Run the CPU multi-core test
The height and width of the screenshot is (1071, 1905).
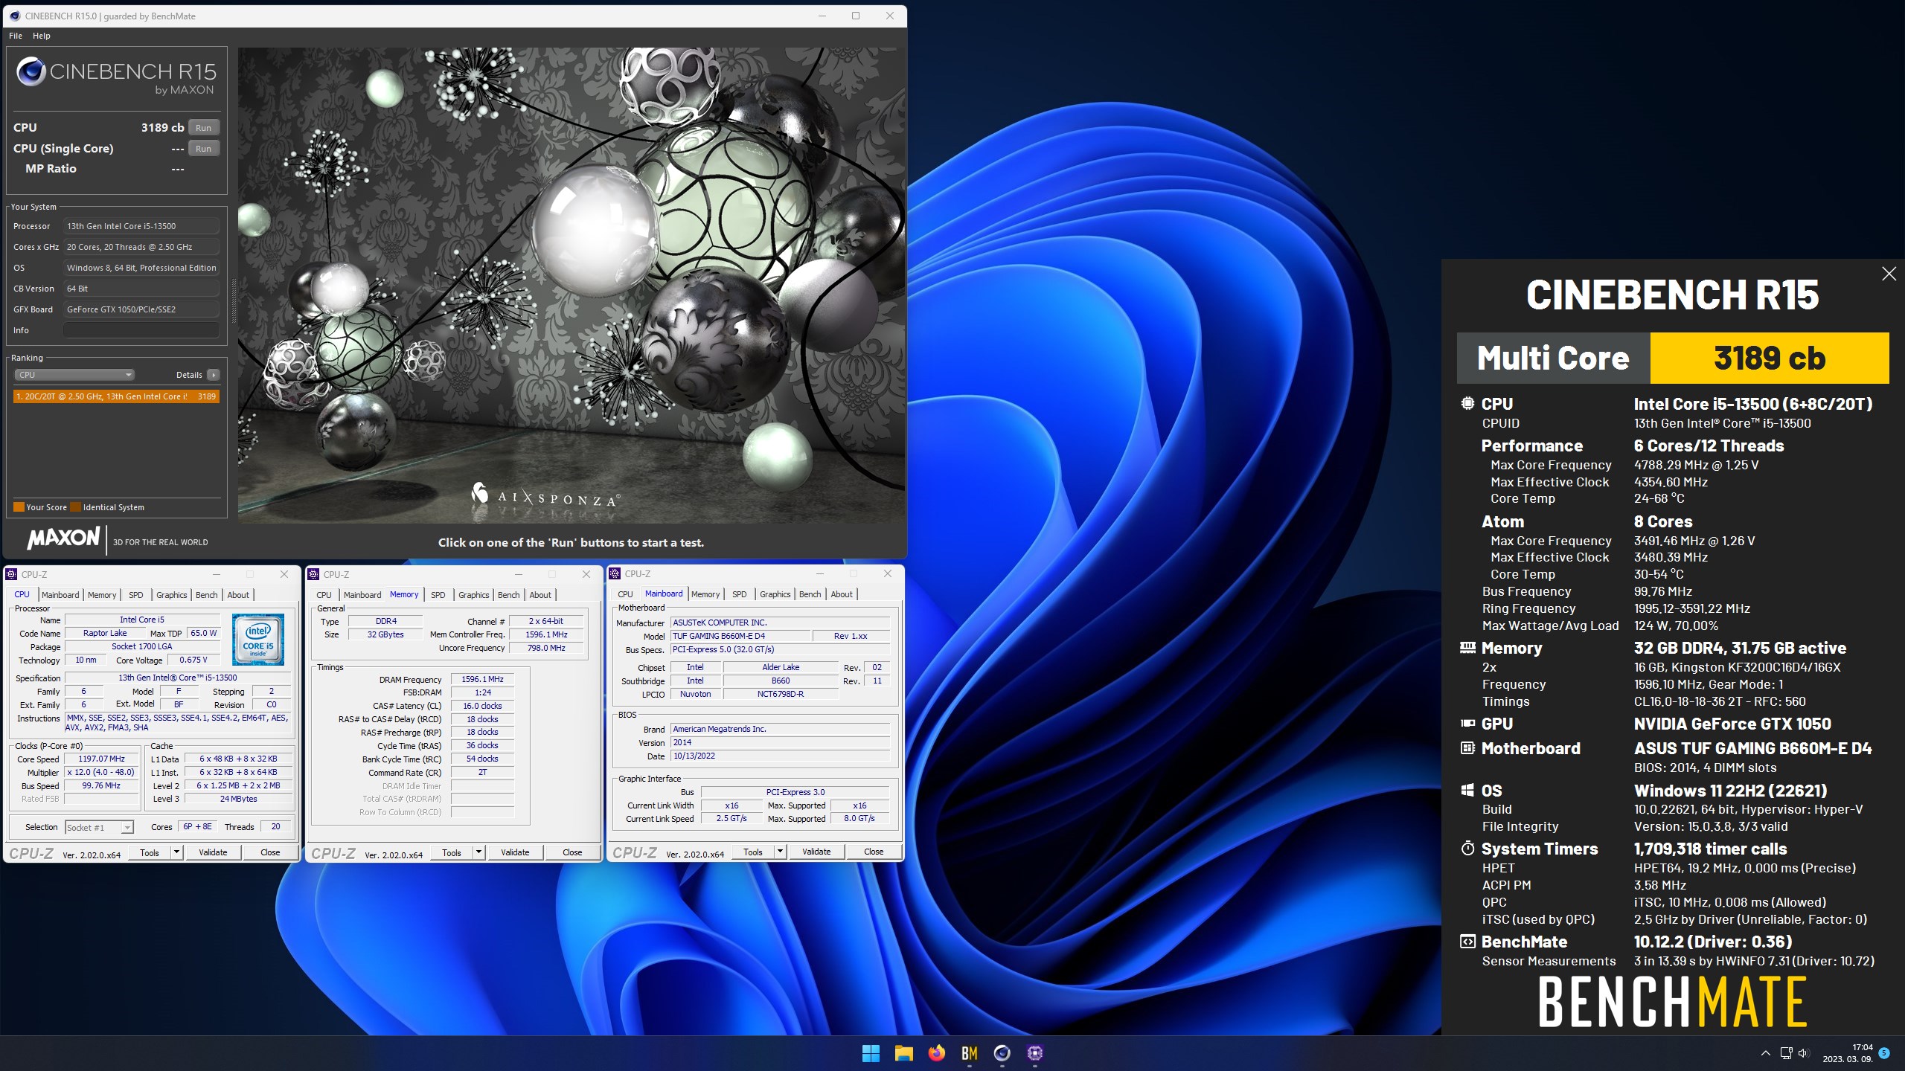pos(203,127)
